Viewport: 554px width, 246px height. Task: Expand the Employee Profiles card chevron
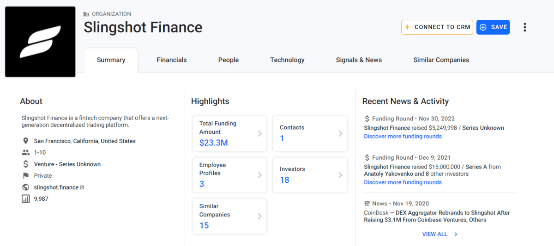point(259,175)
